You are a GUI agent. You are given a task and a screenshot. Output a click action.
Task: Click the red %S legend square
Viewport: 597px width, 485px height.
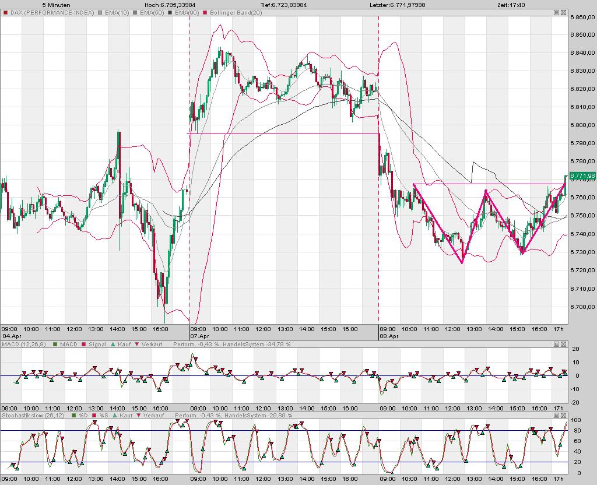(94, 415)
